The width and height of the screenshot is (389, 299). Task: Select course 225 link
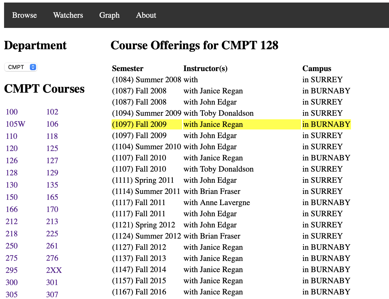click(x=52, y=234)
